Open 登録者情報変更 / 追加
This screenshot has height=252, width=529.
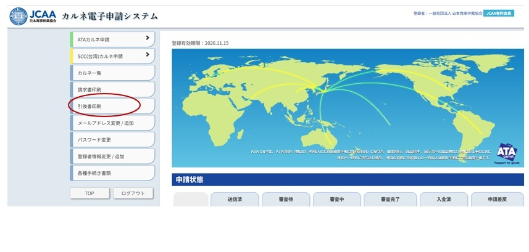(x=112, y=156)
